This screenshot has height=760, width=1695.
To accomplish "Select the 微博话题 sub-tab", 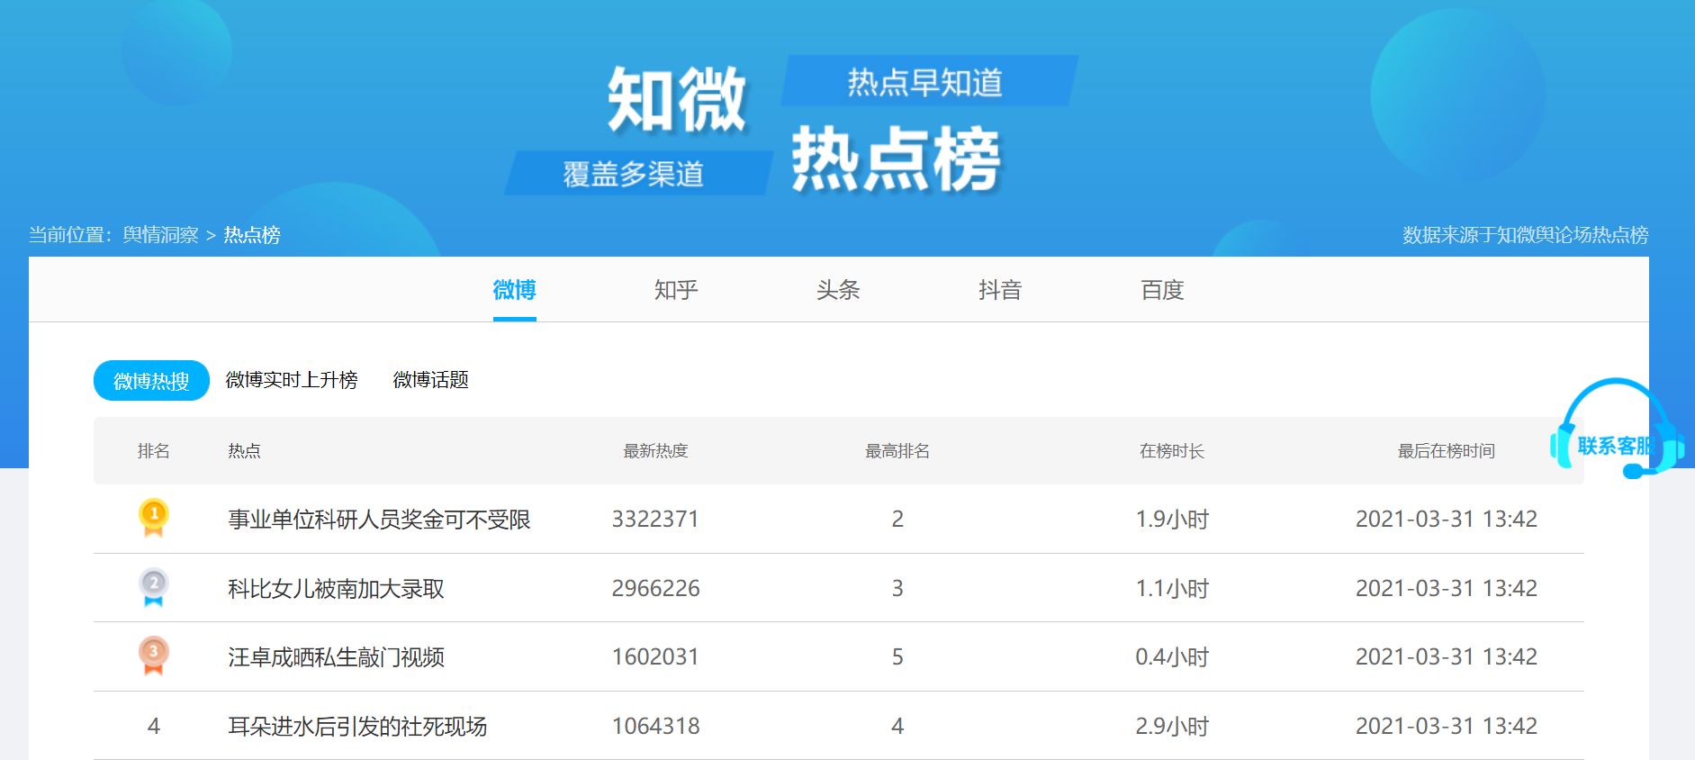I will pos(431,380).
